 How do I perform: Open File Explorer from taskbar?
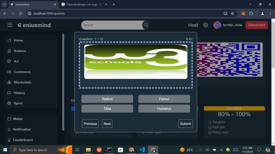pos(88,150)
